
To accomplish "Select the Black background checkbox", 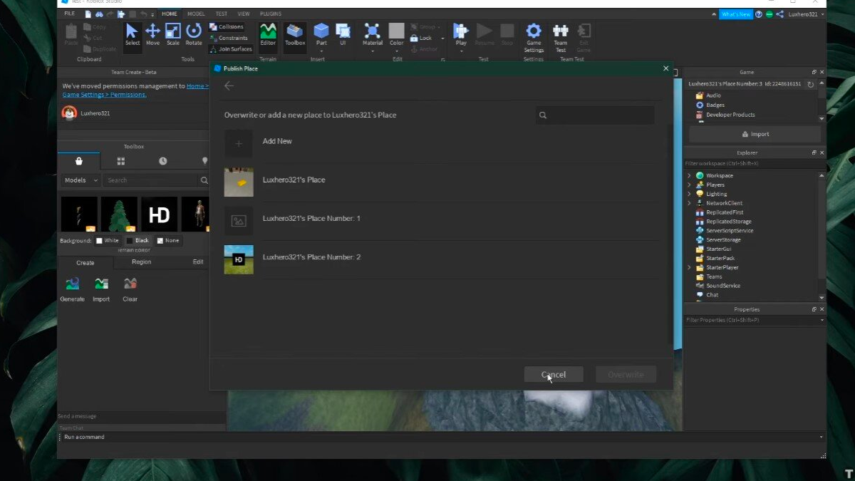I will coord(130,241).
